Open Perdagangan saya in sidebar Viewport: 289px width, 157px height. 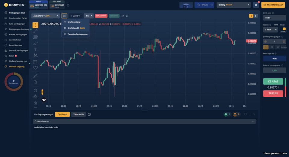pos(17,13)
